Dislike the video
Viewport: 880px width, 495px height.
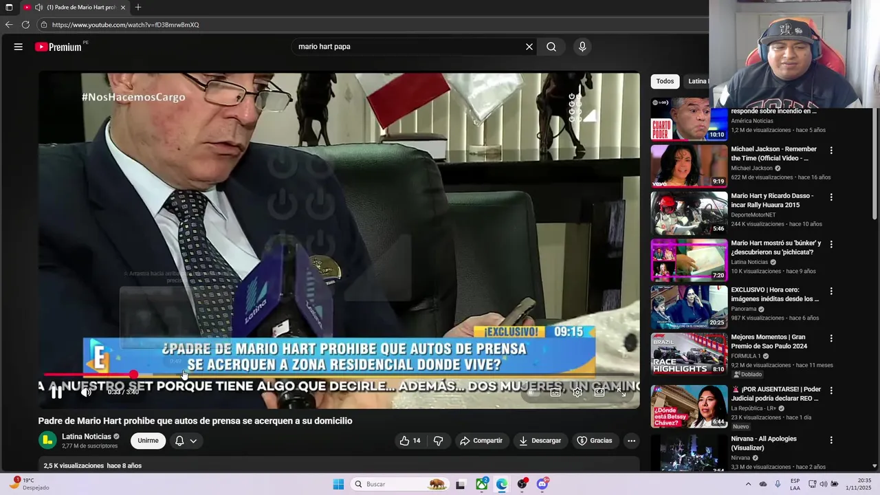click(438, 441)
